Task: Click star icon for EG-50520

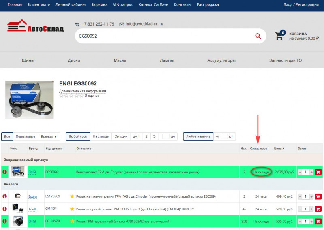Action: coord(72,221)
